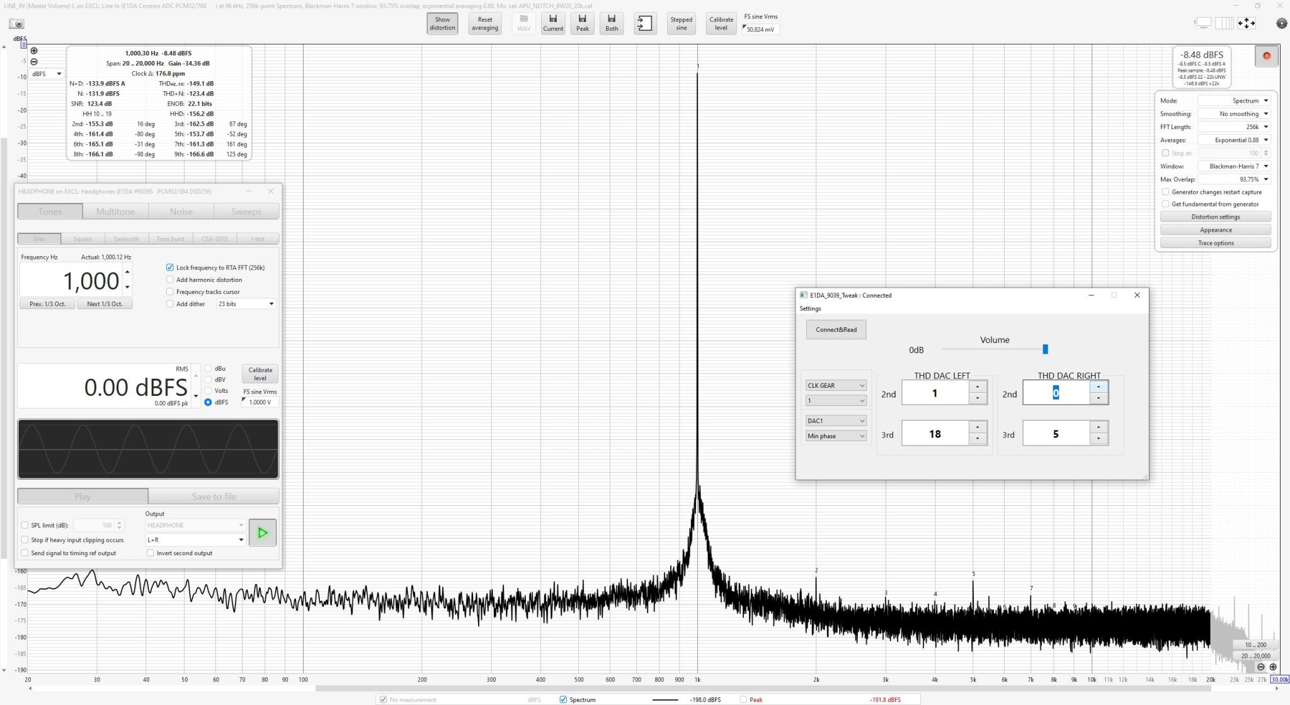Viewport: 1290px width, 705px height.
Task: Click the camera capture icon top-left
Action: coord(17,24)
